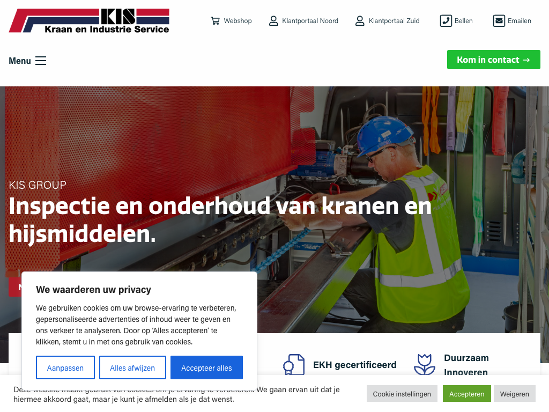Viewport: 549px width, 412px height.
Task: Click the blue Accepteer alles button
Action: 206,367
